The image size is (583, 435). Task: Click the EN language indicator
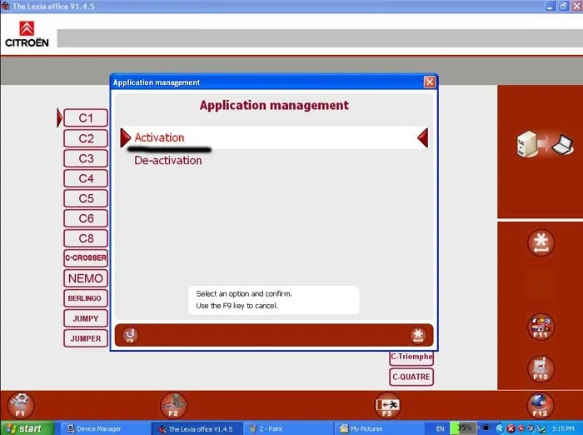pos(441,428)
